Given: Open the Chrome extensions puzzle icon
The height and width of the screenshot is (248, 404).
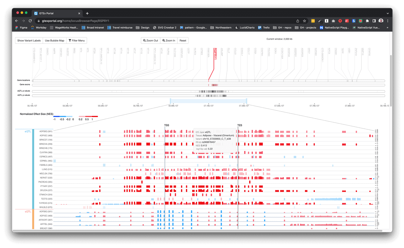Looking at the screenshot, I should [x=367, y=21].
